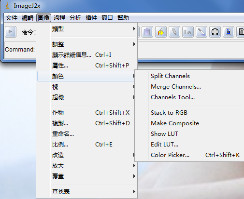The width and height of the screenshot is (244, 199).
Task: Expand the 棧 submenu arrow
Action: tap(134, 87)
